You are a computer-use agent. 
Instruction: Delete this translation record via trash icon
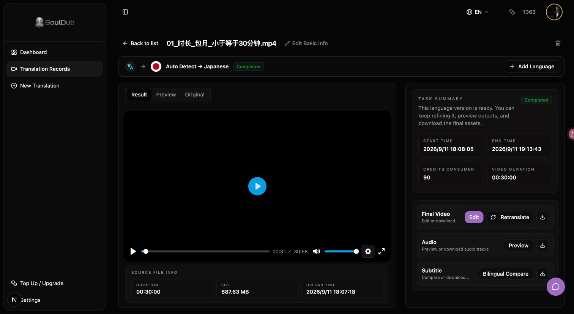558,43
